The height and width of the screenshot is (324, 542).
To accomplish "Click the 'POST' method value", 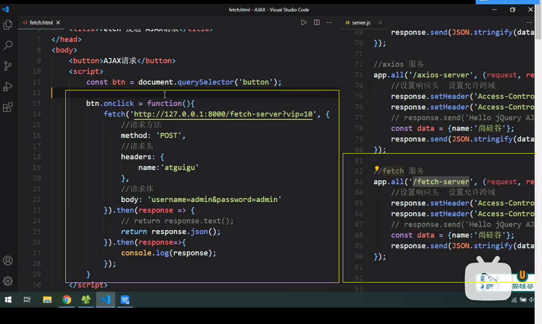I will (x=169, y=135).
